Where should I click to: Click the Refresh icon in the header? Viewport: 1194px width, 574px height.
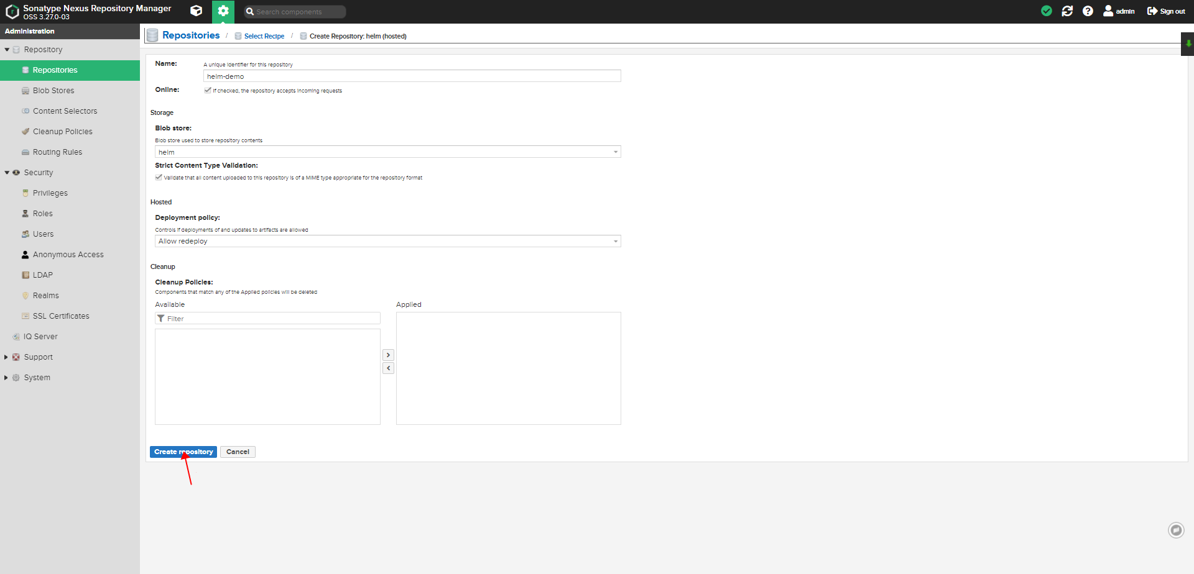(x=1067, y=11)
